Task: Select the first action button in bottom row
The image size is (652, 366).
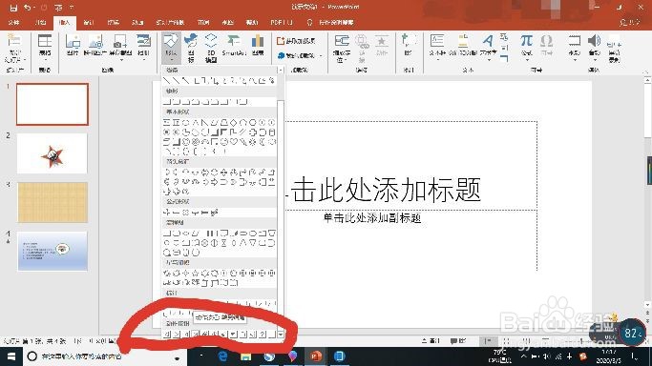Action: tap(167, 334)
